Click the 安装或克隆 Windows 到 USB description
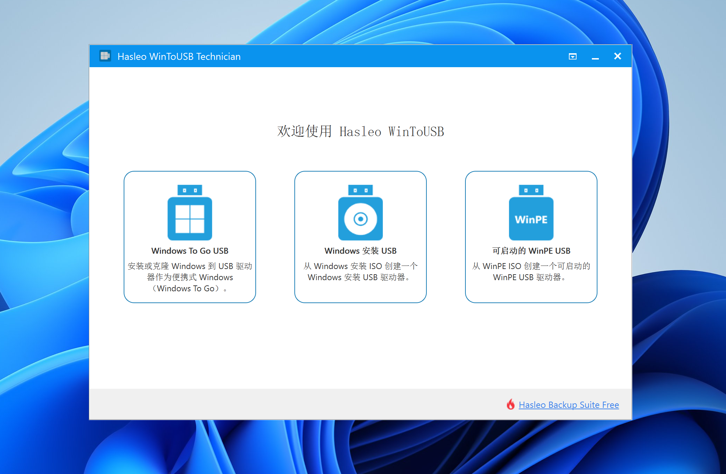Viewport: 726px width, 474px height. point(190,277)
